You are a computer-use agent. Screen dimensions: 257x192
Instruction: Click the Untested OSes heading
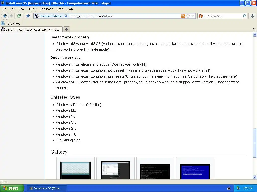coord(65,97)
